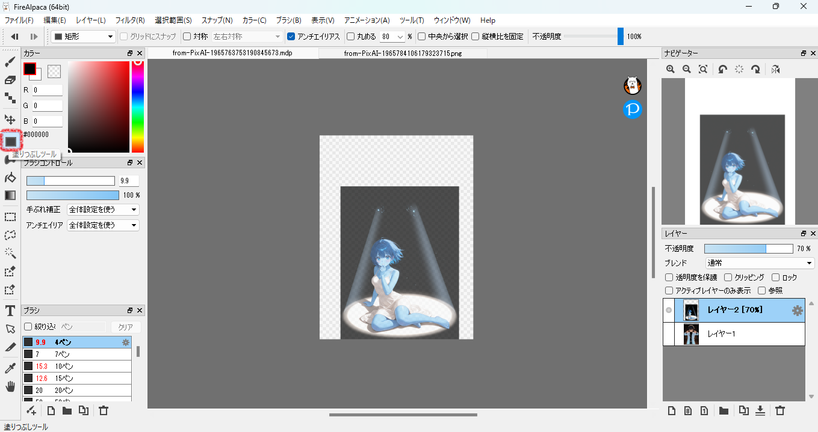This screenshot has width=818, height=432.
Task: Delete the layer using the Layer panel trash icon
Action: click(x=780, y=411)
